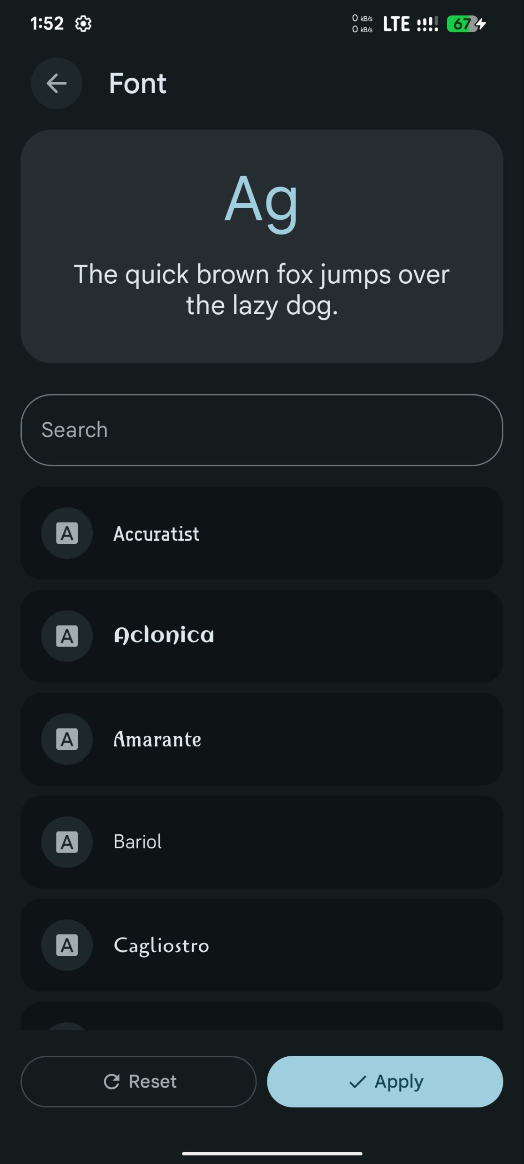
Task: Tap the quick brown fox sample text
Action: click(x=262, y=290)
